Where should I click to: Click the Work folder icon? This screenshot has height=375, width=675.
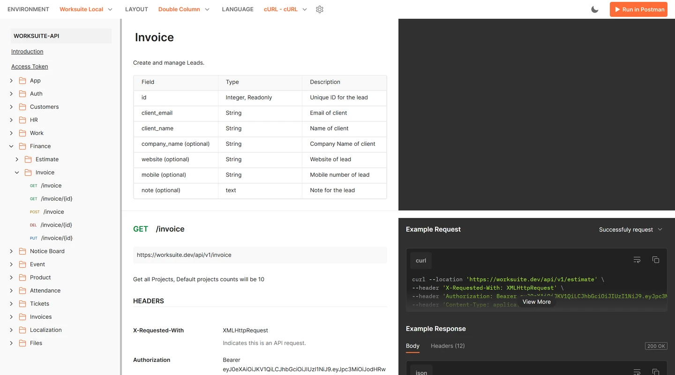click(x=22, y=133)
